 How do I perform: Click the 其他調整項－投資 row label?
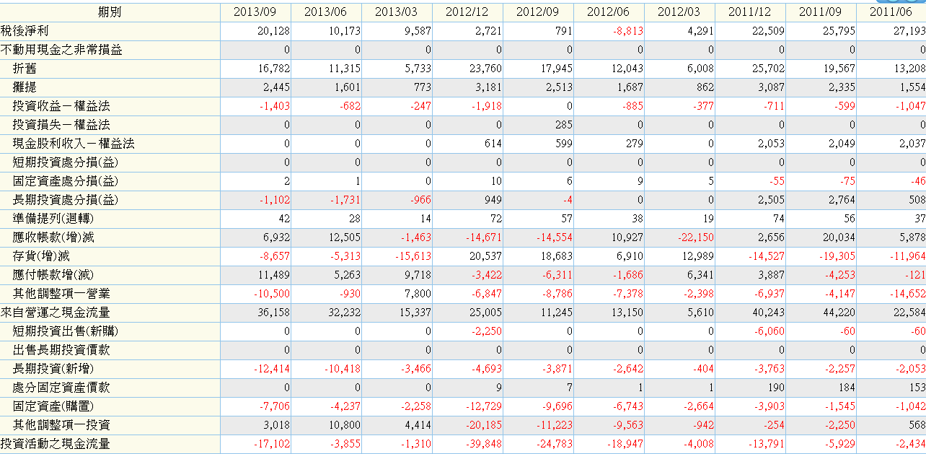pyautogui.click(x=61, y=425)
